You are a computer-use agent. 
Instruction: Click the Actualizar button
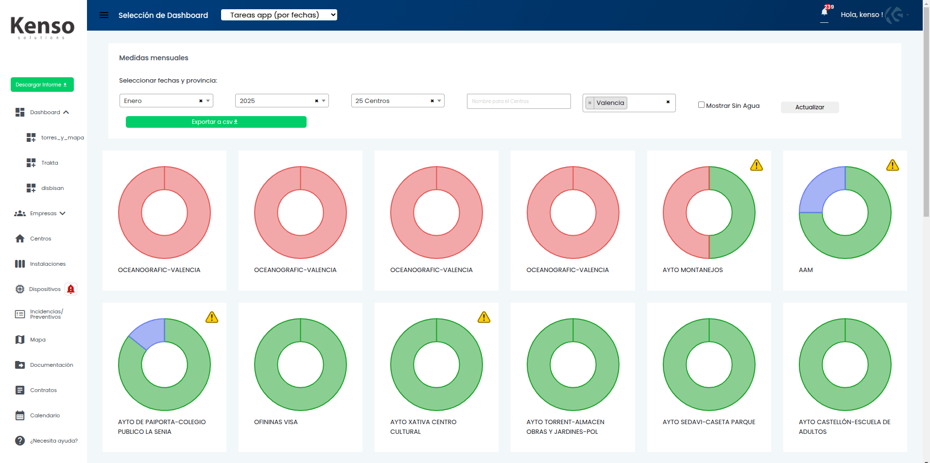tap(809, 107)
